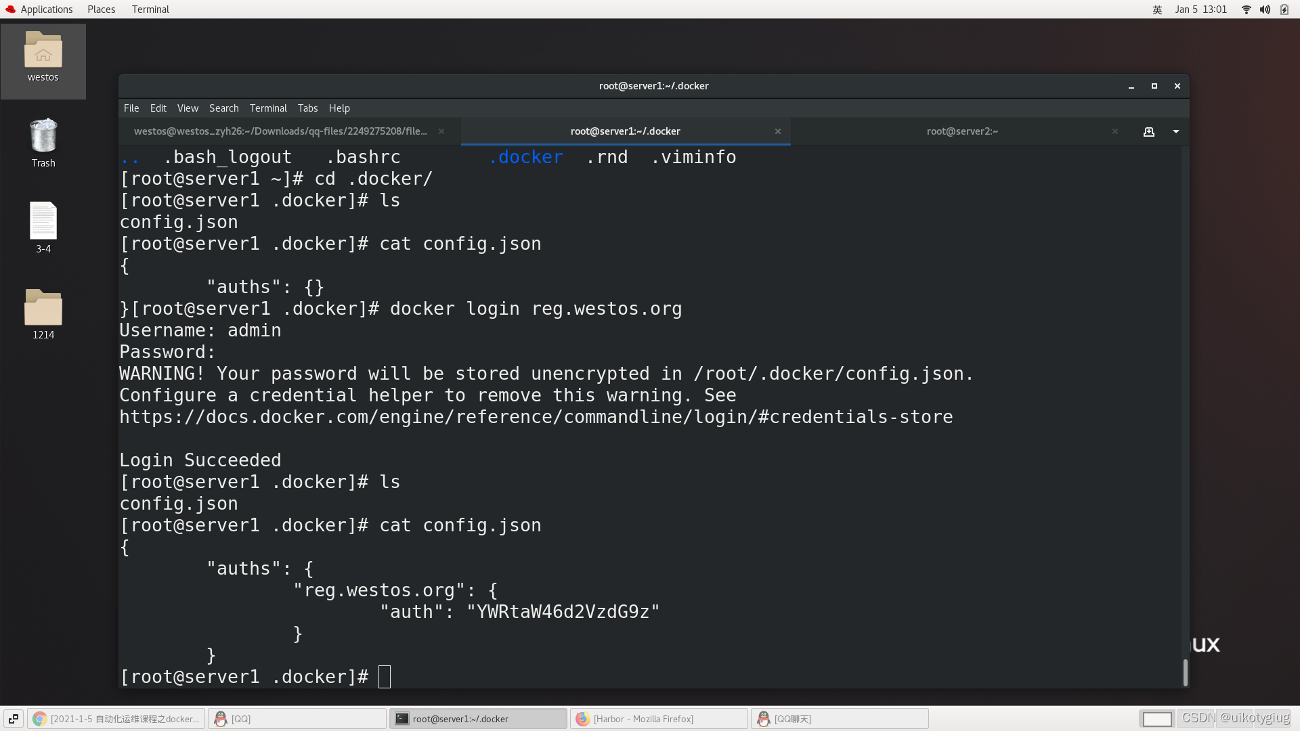
Task: Click the Wi-Fi network icon
Action: pyautogui.click(x=1246, y=9)
